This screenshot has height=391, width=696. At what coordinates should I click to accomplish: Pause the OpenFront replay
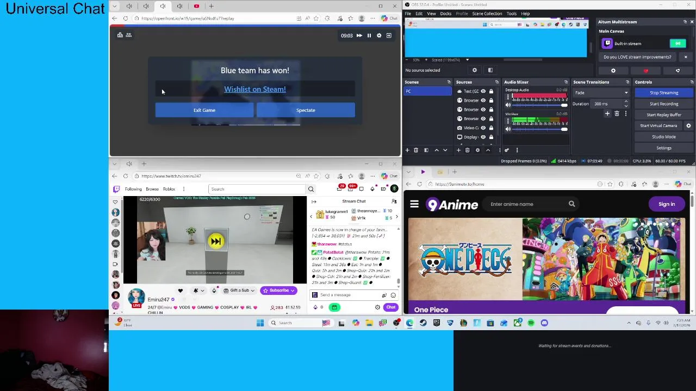coord(369,36)
